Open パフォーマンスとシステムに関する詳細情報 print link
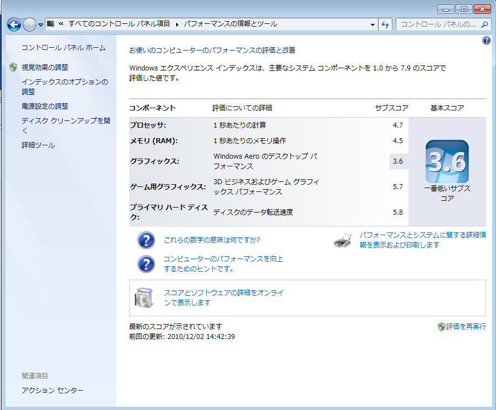This screenshot has width=496, height=410. pos(423,240)
